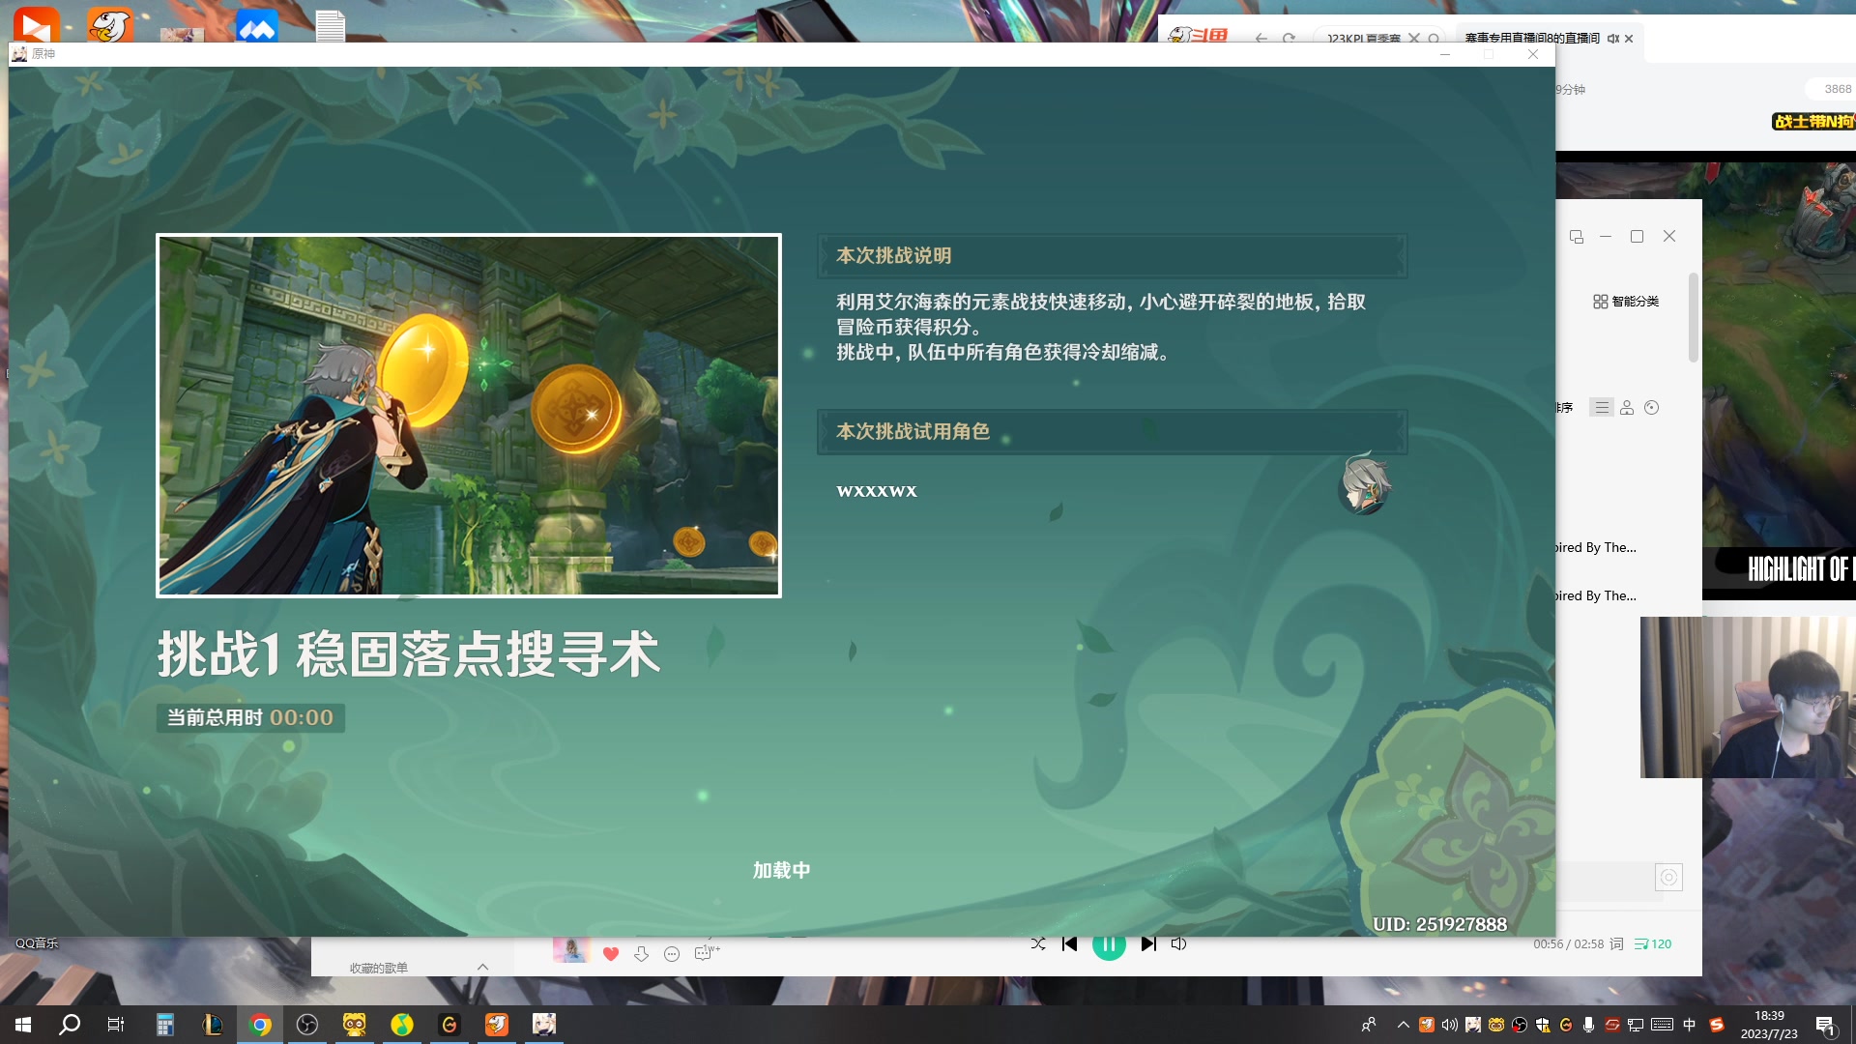The width and height of the screenshot is (1856, 1044).
Task: Open Sogou input method tray icon
Action: (x=1717, y=1025)
